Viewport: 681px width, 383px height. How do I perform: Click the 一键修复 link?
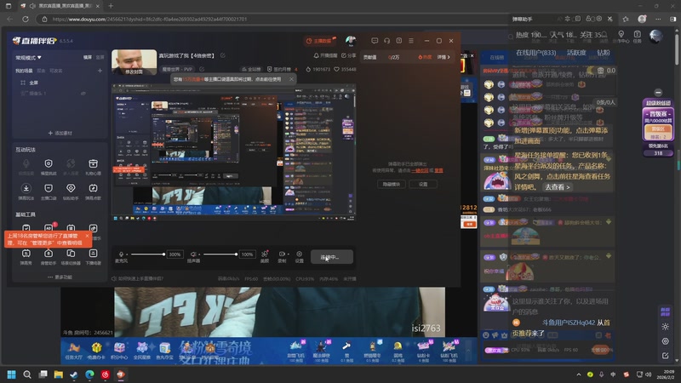click(x=420, y=170)
